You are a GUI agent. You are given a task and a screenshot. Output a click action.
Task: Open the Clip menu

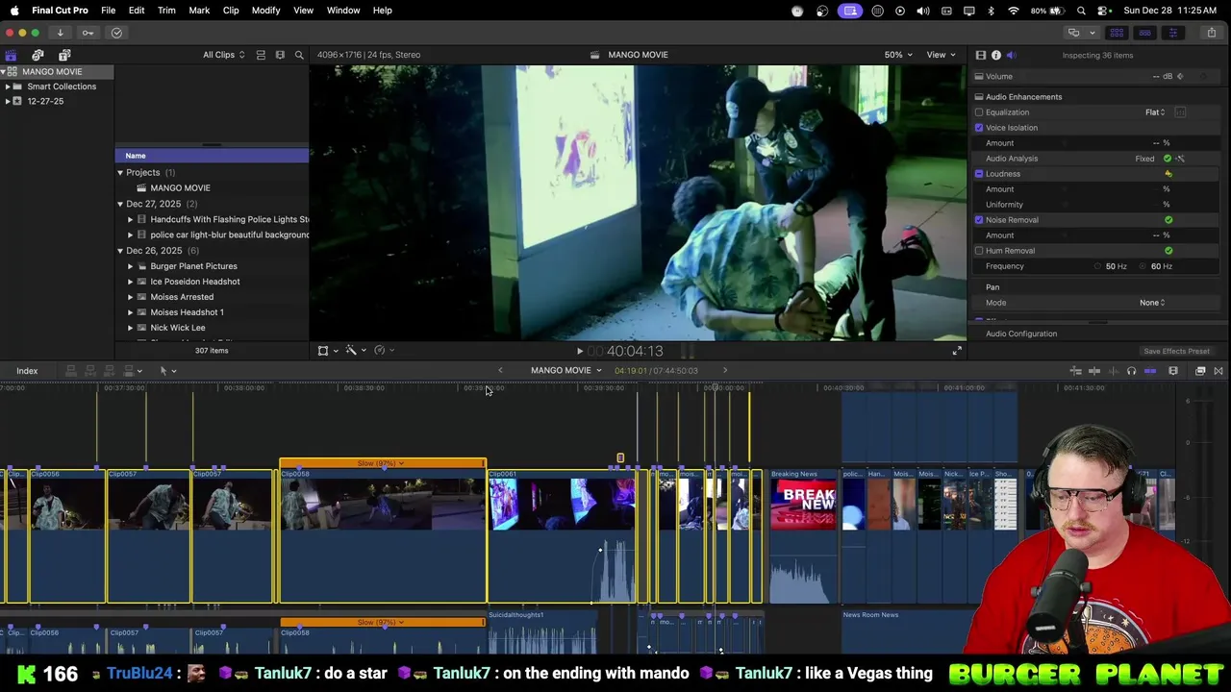tap(231, 11)
